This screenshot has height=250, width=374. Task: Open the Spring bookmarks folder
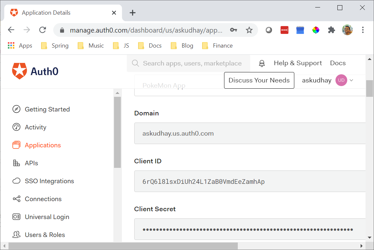point(55,46)
